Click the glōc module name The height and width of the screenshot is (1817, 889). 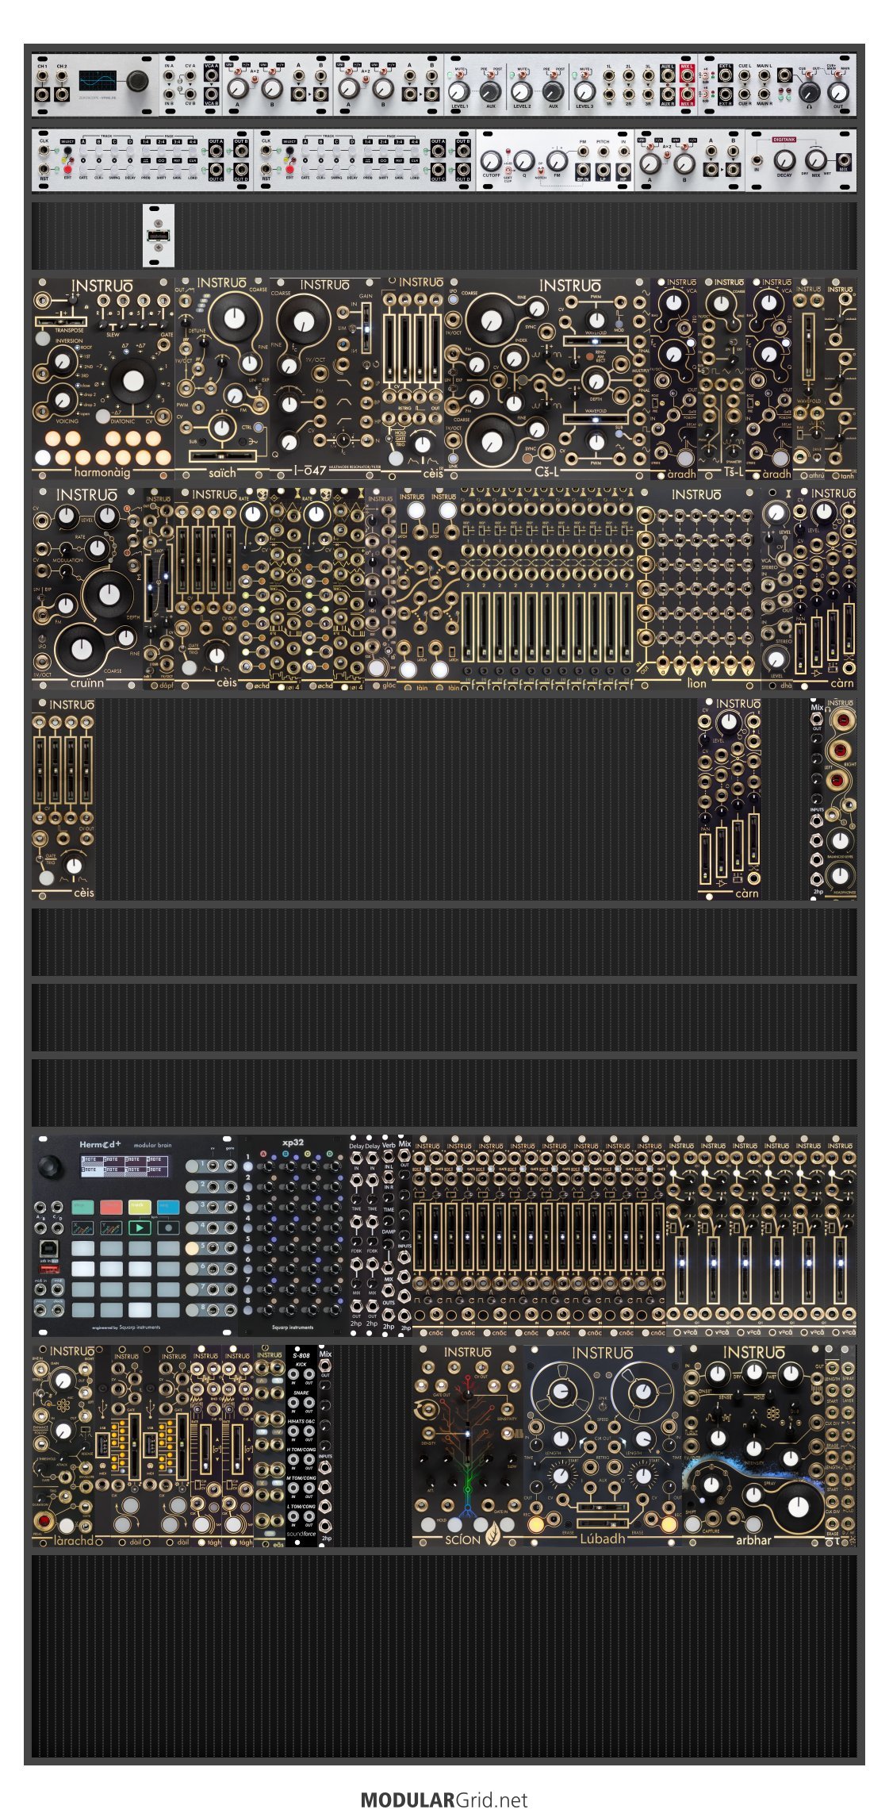pos(389,686)
